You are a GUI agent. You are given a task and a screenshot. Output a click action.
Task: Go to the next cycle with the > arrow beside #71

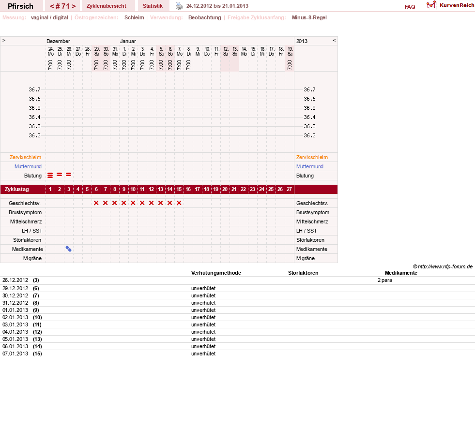(74, 6)
